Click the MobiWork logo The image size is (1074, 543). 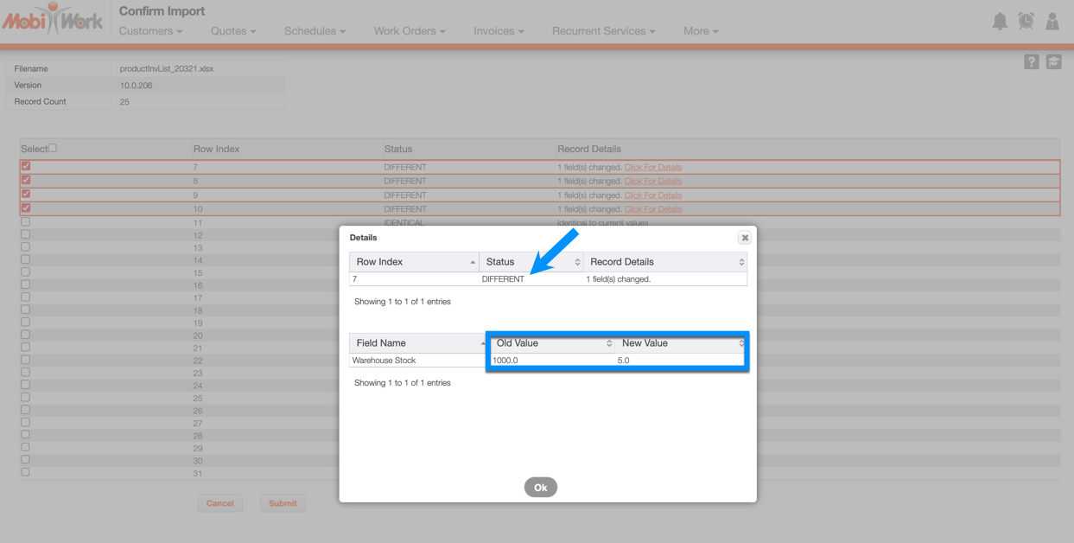pyautogui.click(x=53, y=20)
